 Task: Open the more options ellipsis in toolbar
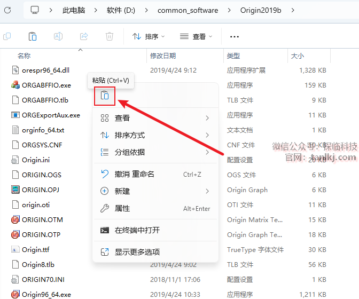(x=234, y=36)
